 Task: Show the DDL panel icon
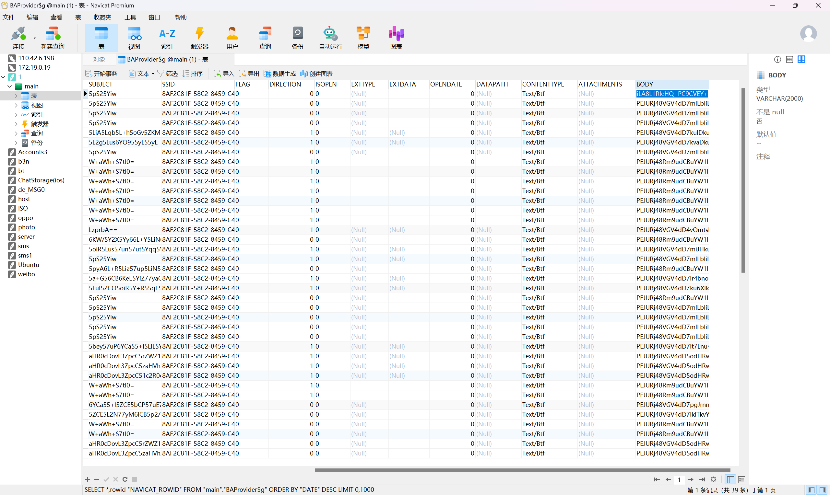click(x=789, y=59)
